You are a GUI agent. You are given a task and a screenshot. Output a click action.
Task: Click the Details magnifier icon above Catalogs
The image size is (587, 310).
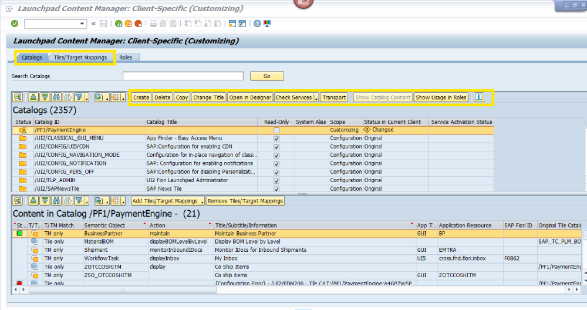[x=18, y=97]
